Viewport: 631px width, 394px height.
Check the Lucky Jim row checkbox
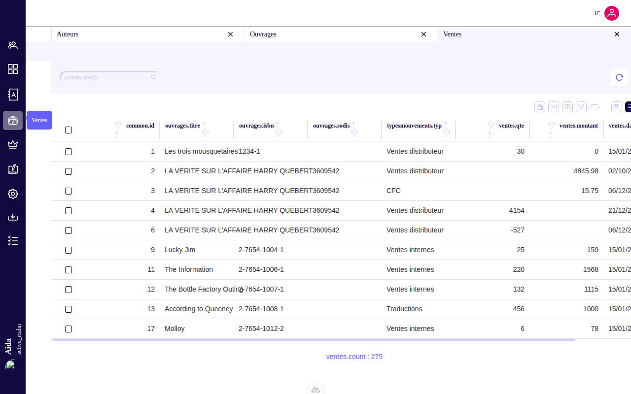click(x=69, y=250)
